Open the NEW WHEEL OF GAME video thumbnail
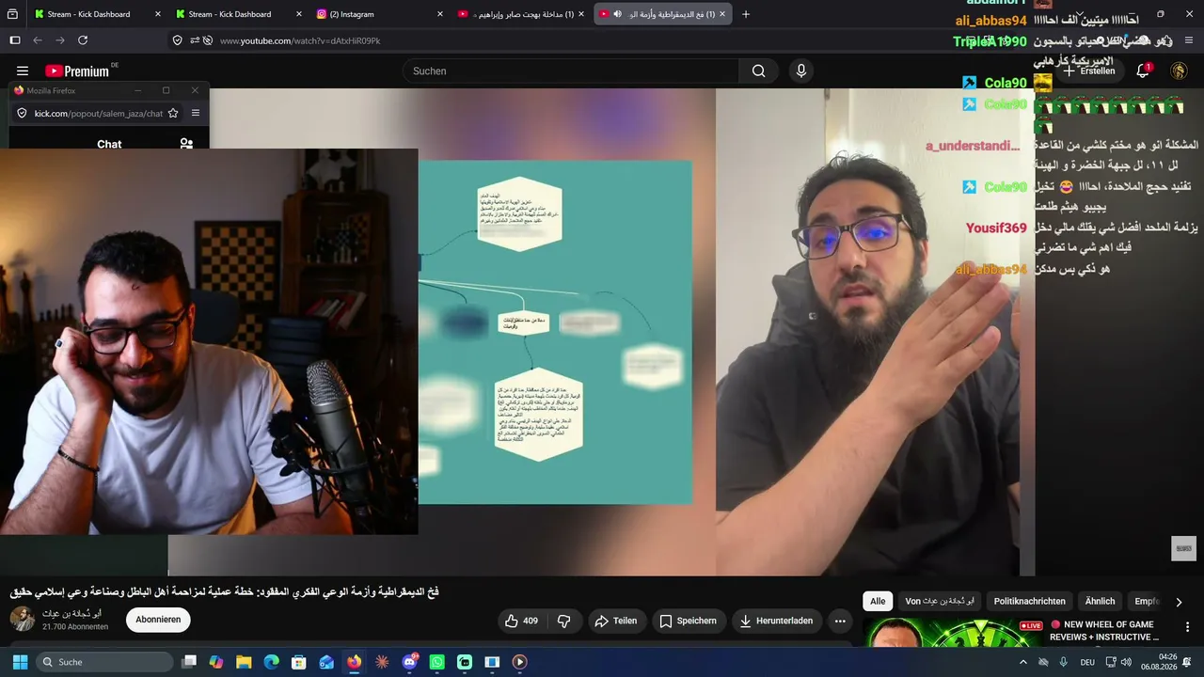Viewport: 1204px width, 677px height. pos(955,632)
